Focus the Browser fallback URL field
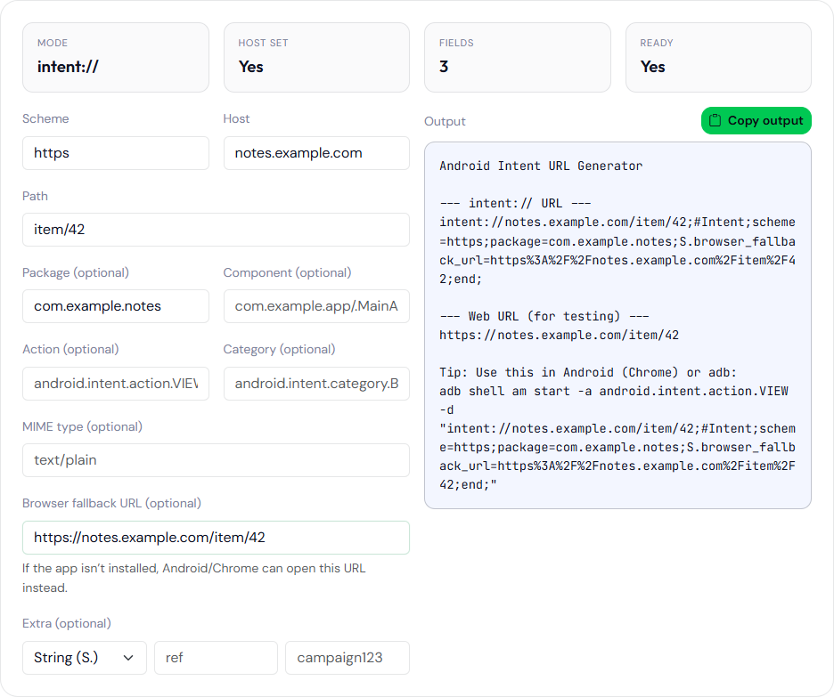The width and height of the screenshot is (834, 697). pos(216,538)
